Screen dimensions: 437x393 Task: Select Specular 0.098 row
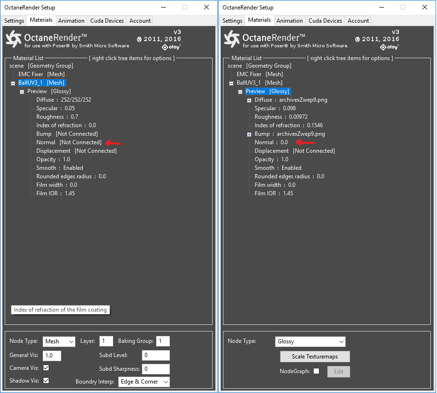pyautogui.click(x=275, y=108)
